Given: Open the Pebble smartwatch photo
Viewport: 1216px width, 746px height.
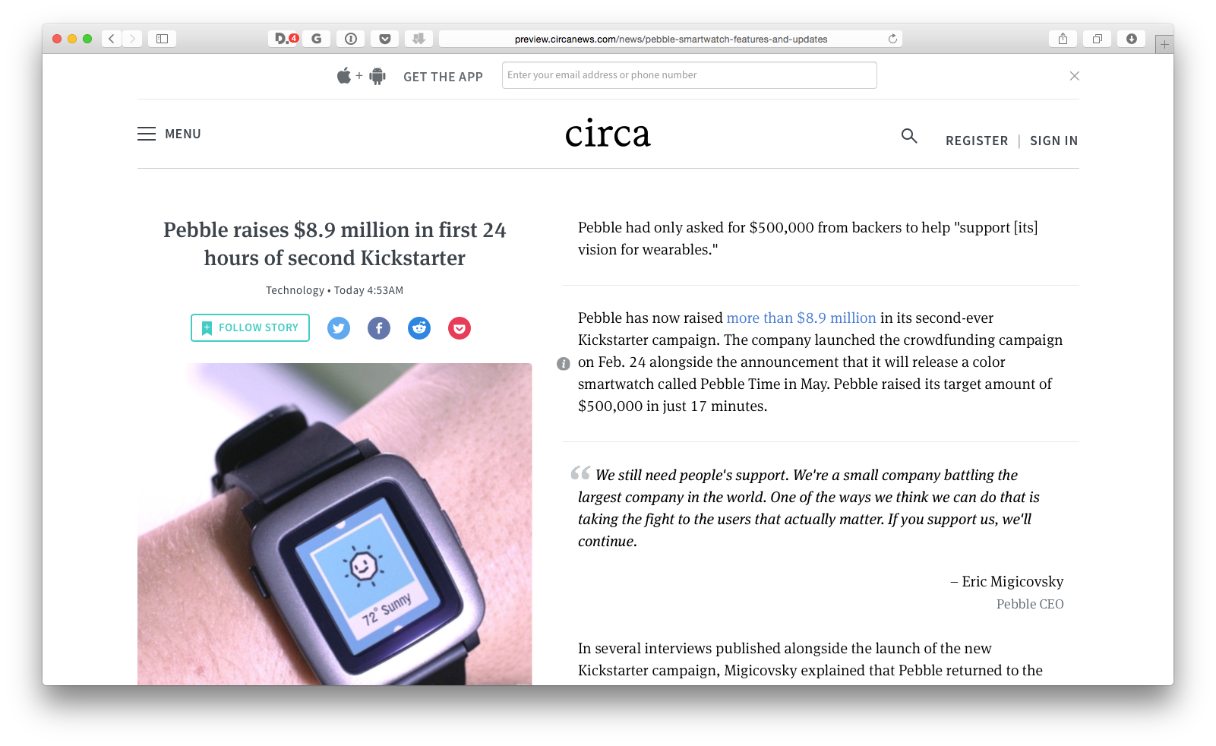Looking at the screenshot, I should [335, 524].
